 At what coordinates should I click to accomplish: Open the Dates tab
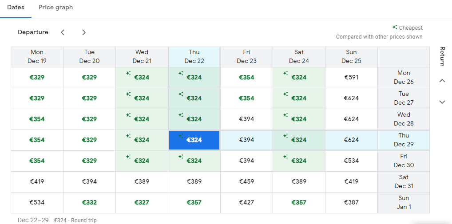coord(16,8)
